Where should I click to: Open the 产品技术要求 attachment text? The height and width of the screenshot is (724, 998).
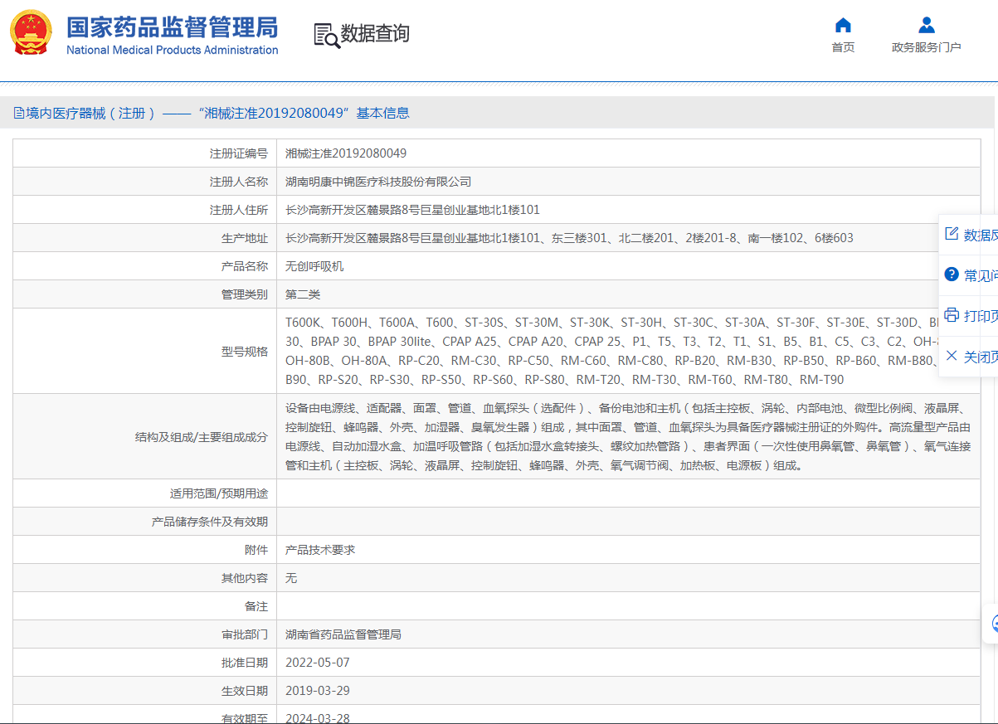click(320, 550)
